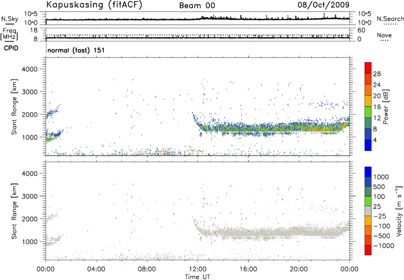404x280 pixels.
Task: Click the '20:00' time axis tick label
Action: pos(298,269)
